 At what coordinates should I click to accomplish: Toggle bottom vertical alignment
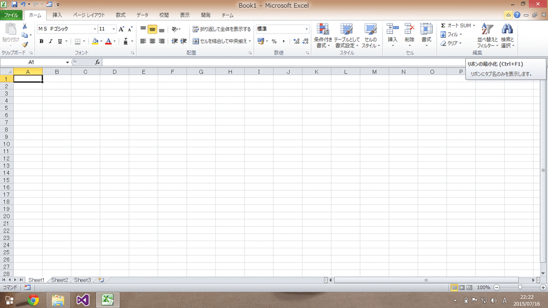pos(162,30)
